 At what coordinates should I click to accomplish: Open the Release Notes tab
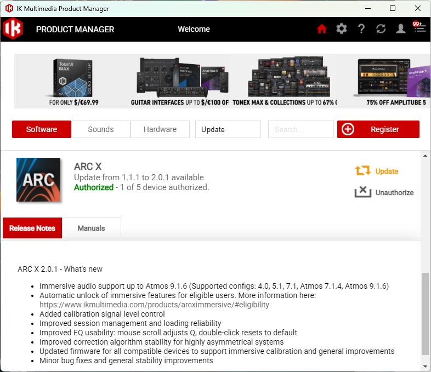click(x=32, y=228)
